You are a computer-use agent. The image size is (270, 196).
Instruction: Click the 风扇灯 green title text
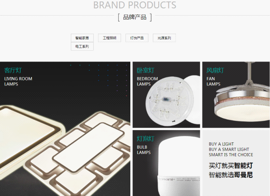pos(215,70)
